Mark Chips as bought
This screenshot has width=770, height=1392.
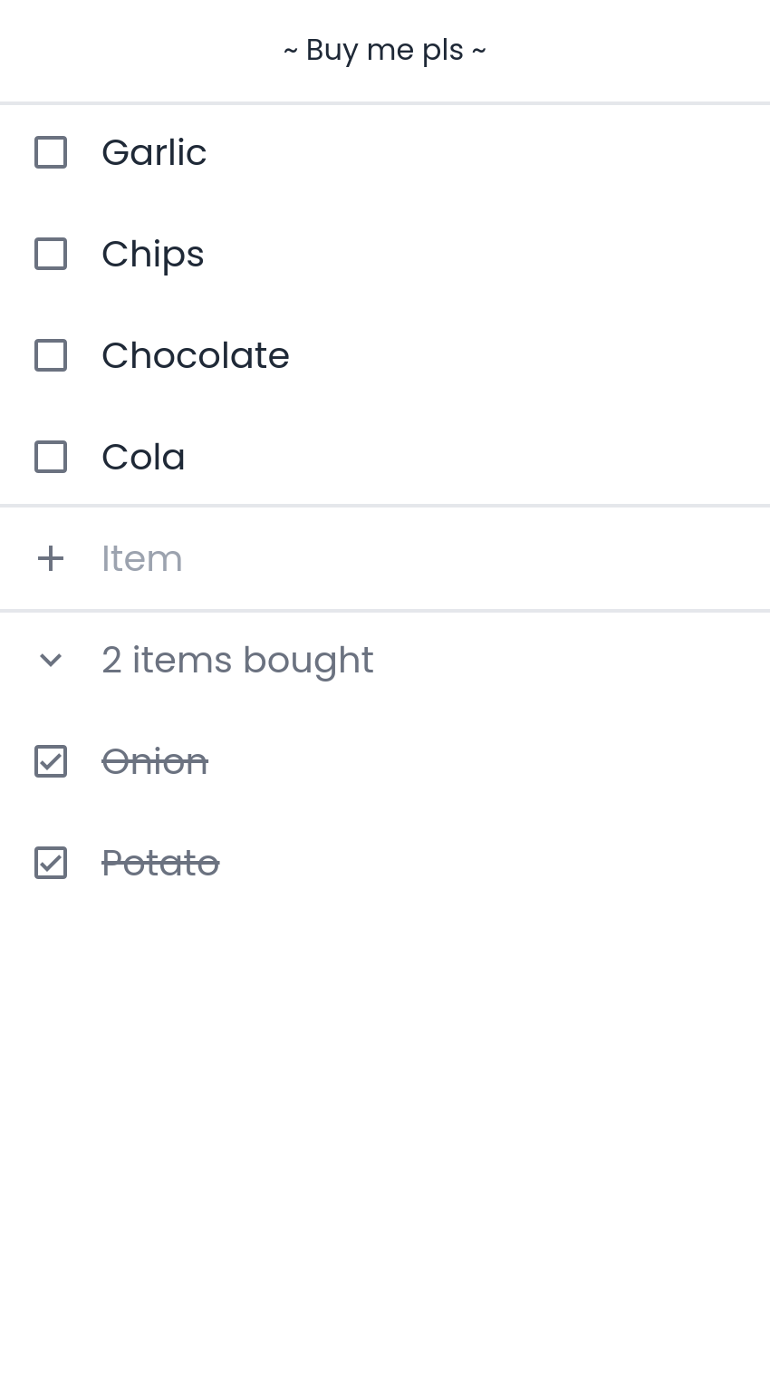pos(51,254)
